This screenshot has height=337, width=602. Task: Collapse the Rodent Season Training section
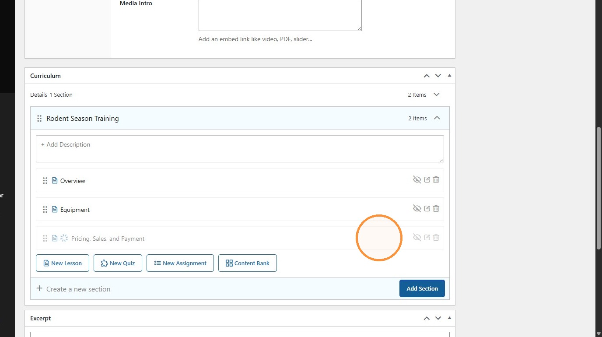437,118
